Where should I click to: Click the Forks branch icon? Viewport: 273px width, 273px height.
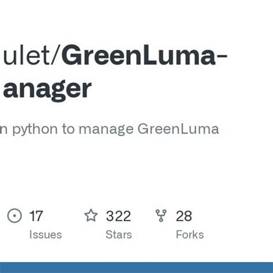click(x=161, y=215)
